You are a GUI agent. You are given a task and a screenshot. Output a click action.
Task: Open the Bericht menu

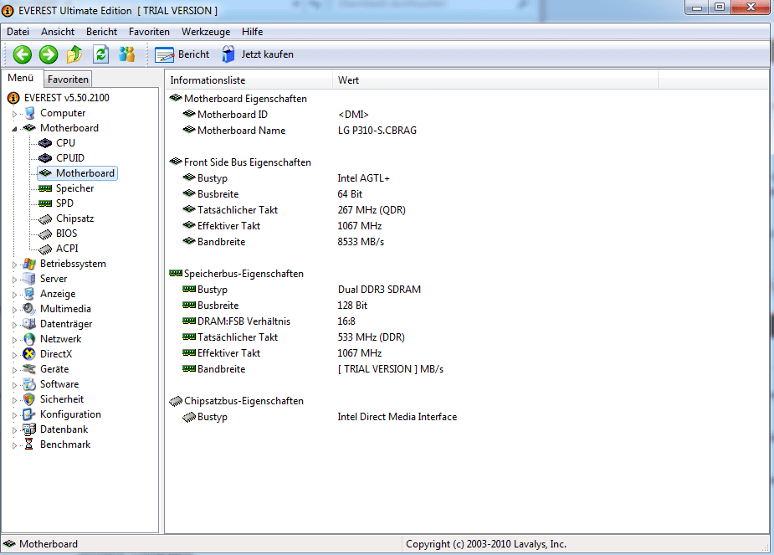click(x=102, y=32)
